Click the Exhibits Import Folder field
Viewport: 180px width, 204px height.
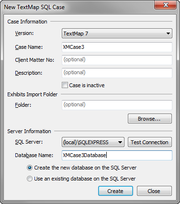click(117, 105)
